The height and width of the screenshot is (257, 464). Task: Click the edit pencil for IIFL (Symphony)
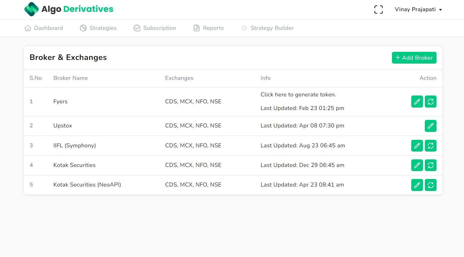tap(417, 146)
